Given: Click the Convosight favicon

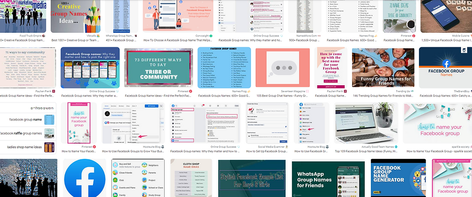Looking at the screenshot, I should (x=211, y=36).
